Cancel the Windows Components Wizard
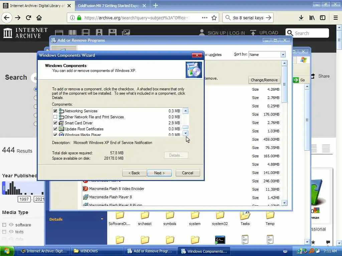Viewport: 342px width, 256px height. click(x=187, y=173)
